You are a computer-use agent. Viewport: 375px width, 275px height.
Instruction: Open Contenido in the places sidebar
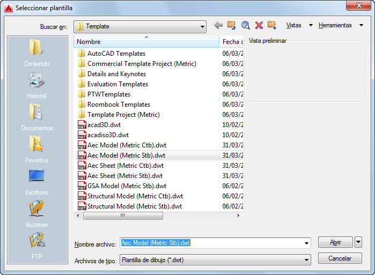click(36, 53)
